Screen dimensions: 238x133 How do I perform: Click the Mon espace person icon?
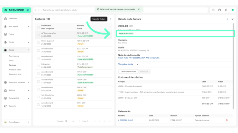[6, 26]
